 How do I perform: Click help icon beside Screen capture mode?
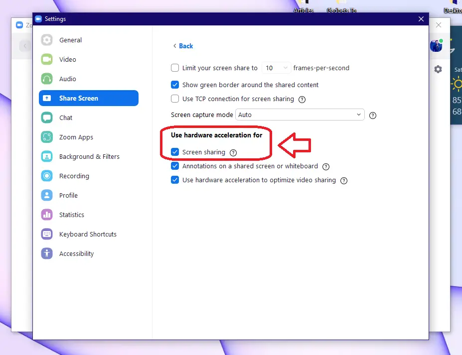click(x=373, y=116)
